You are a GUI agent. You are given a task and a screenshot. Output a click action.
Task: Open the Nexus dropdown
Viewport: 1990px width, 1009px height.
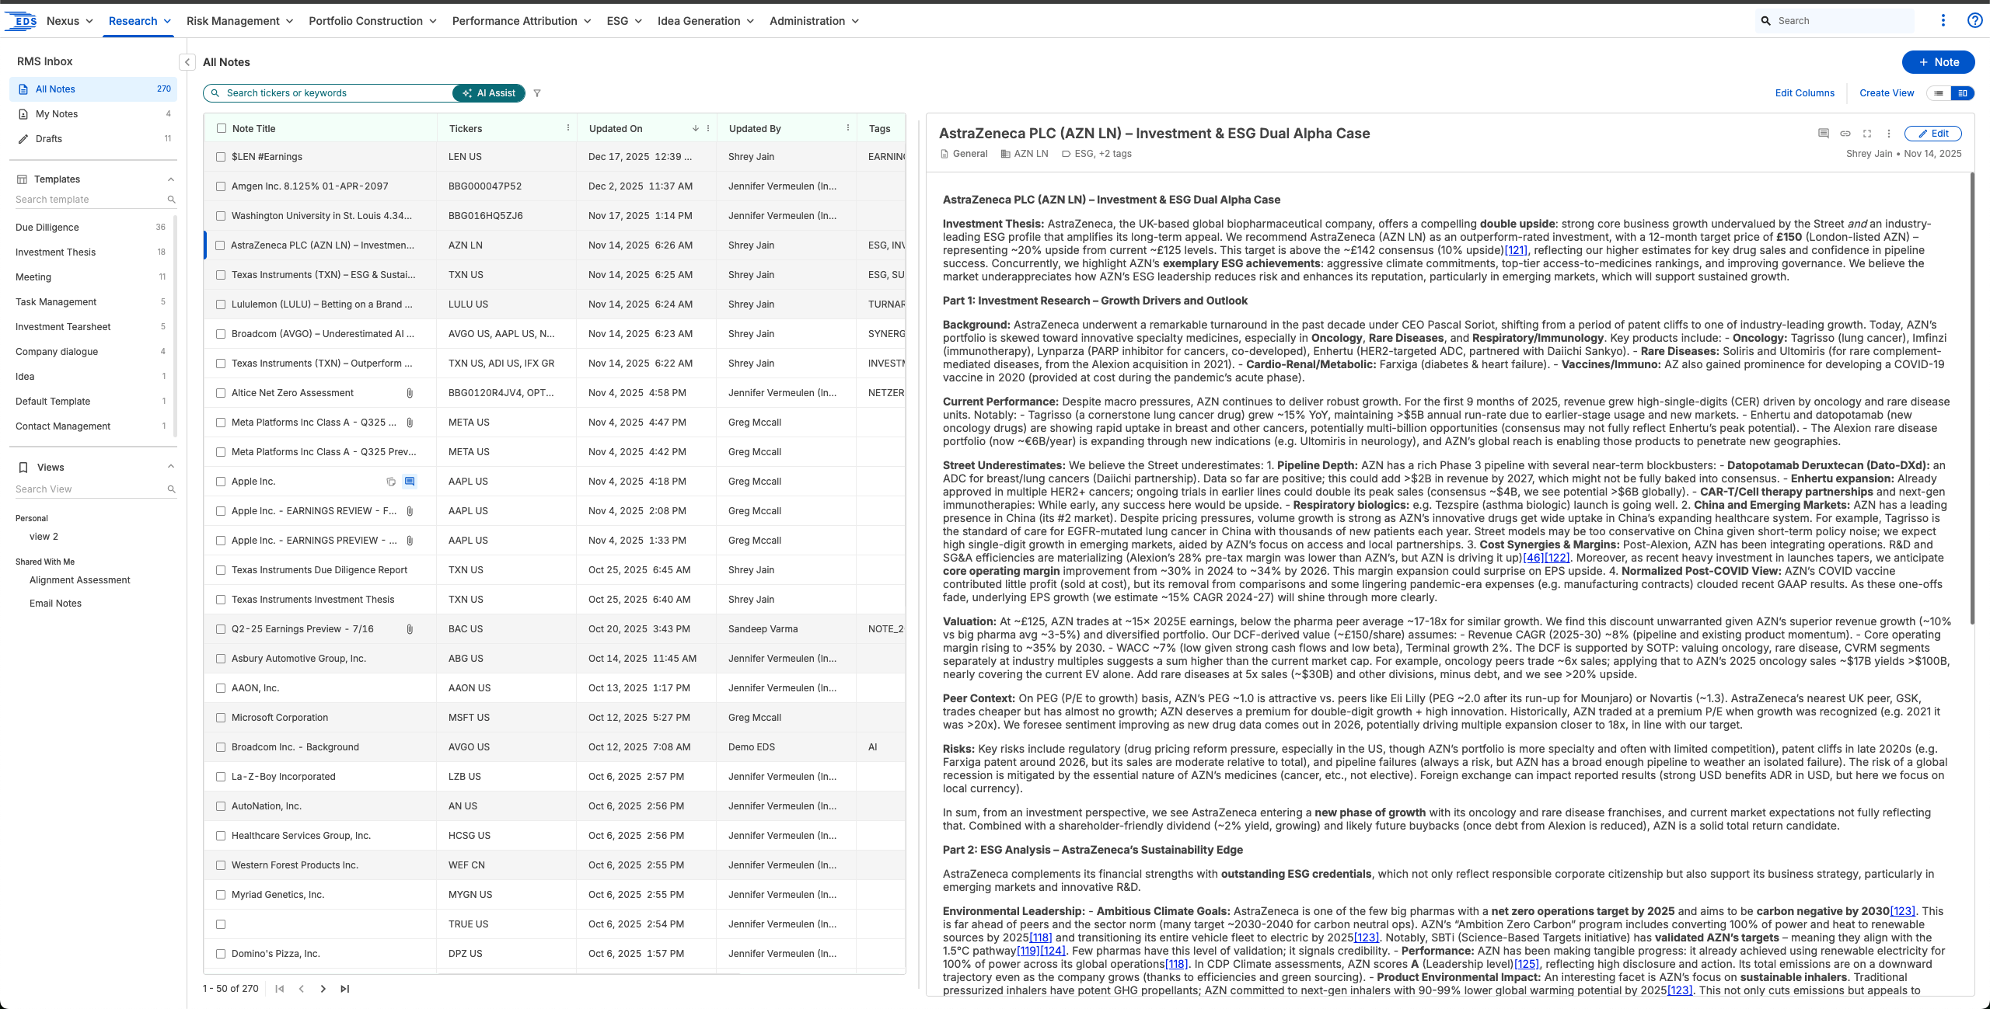click(70, 21)
